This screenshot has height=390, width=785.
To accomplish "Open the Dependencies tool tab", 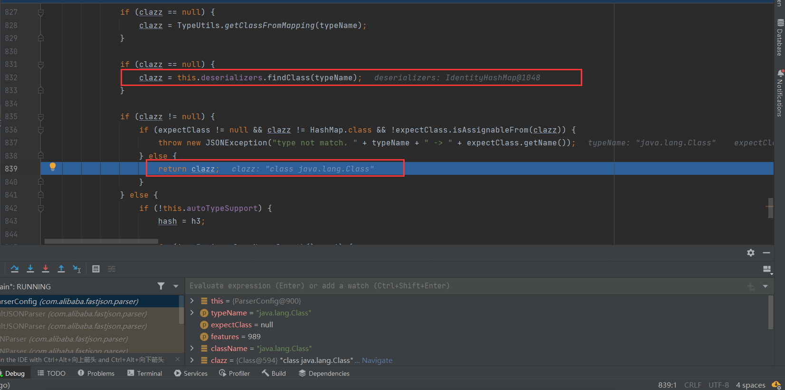I will pyautogui.click(x=324, y=373).
